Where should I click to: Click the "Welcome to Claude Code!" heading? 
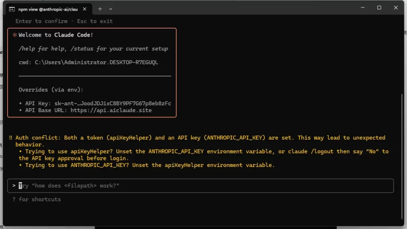click(56, 35)
